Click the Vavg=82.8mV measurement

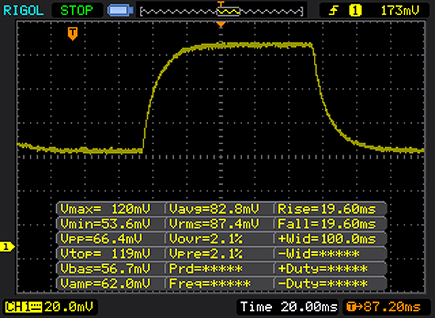click(214, 209)
